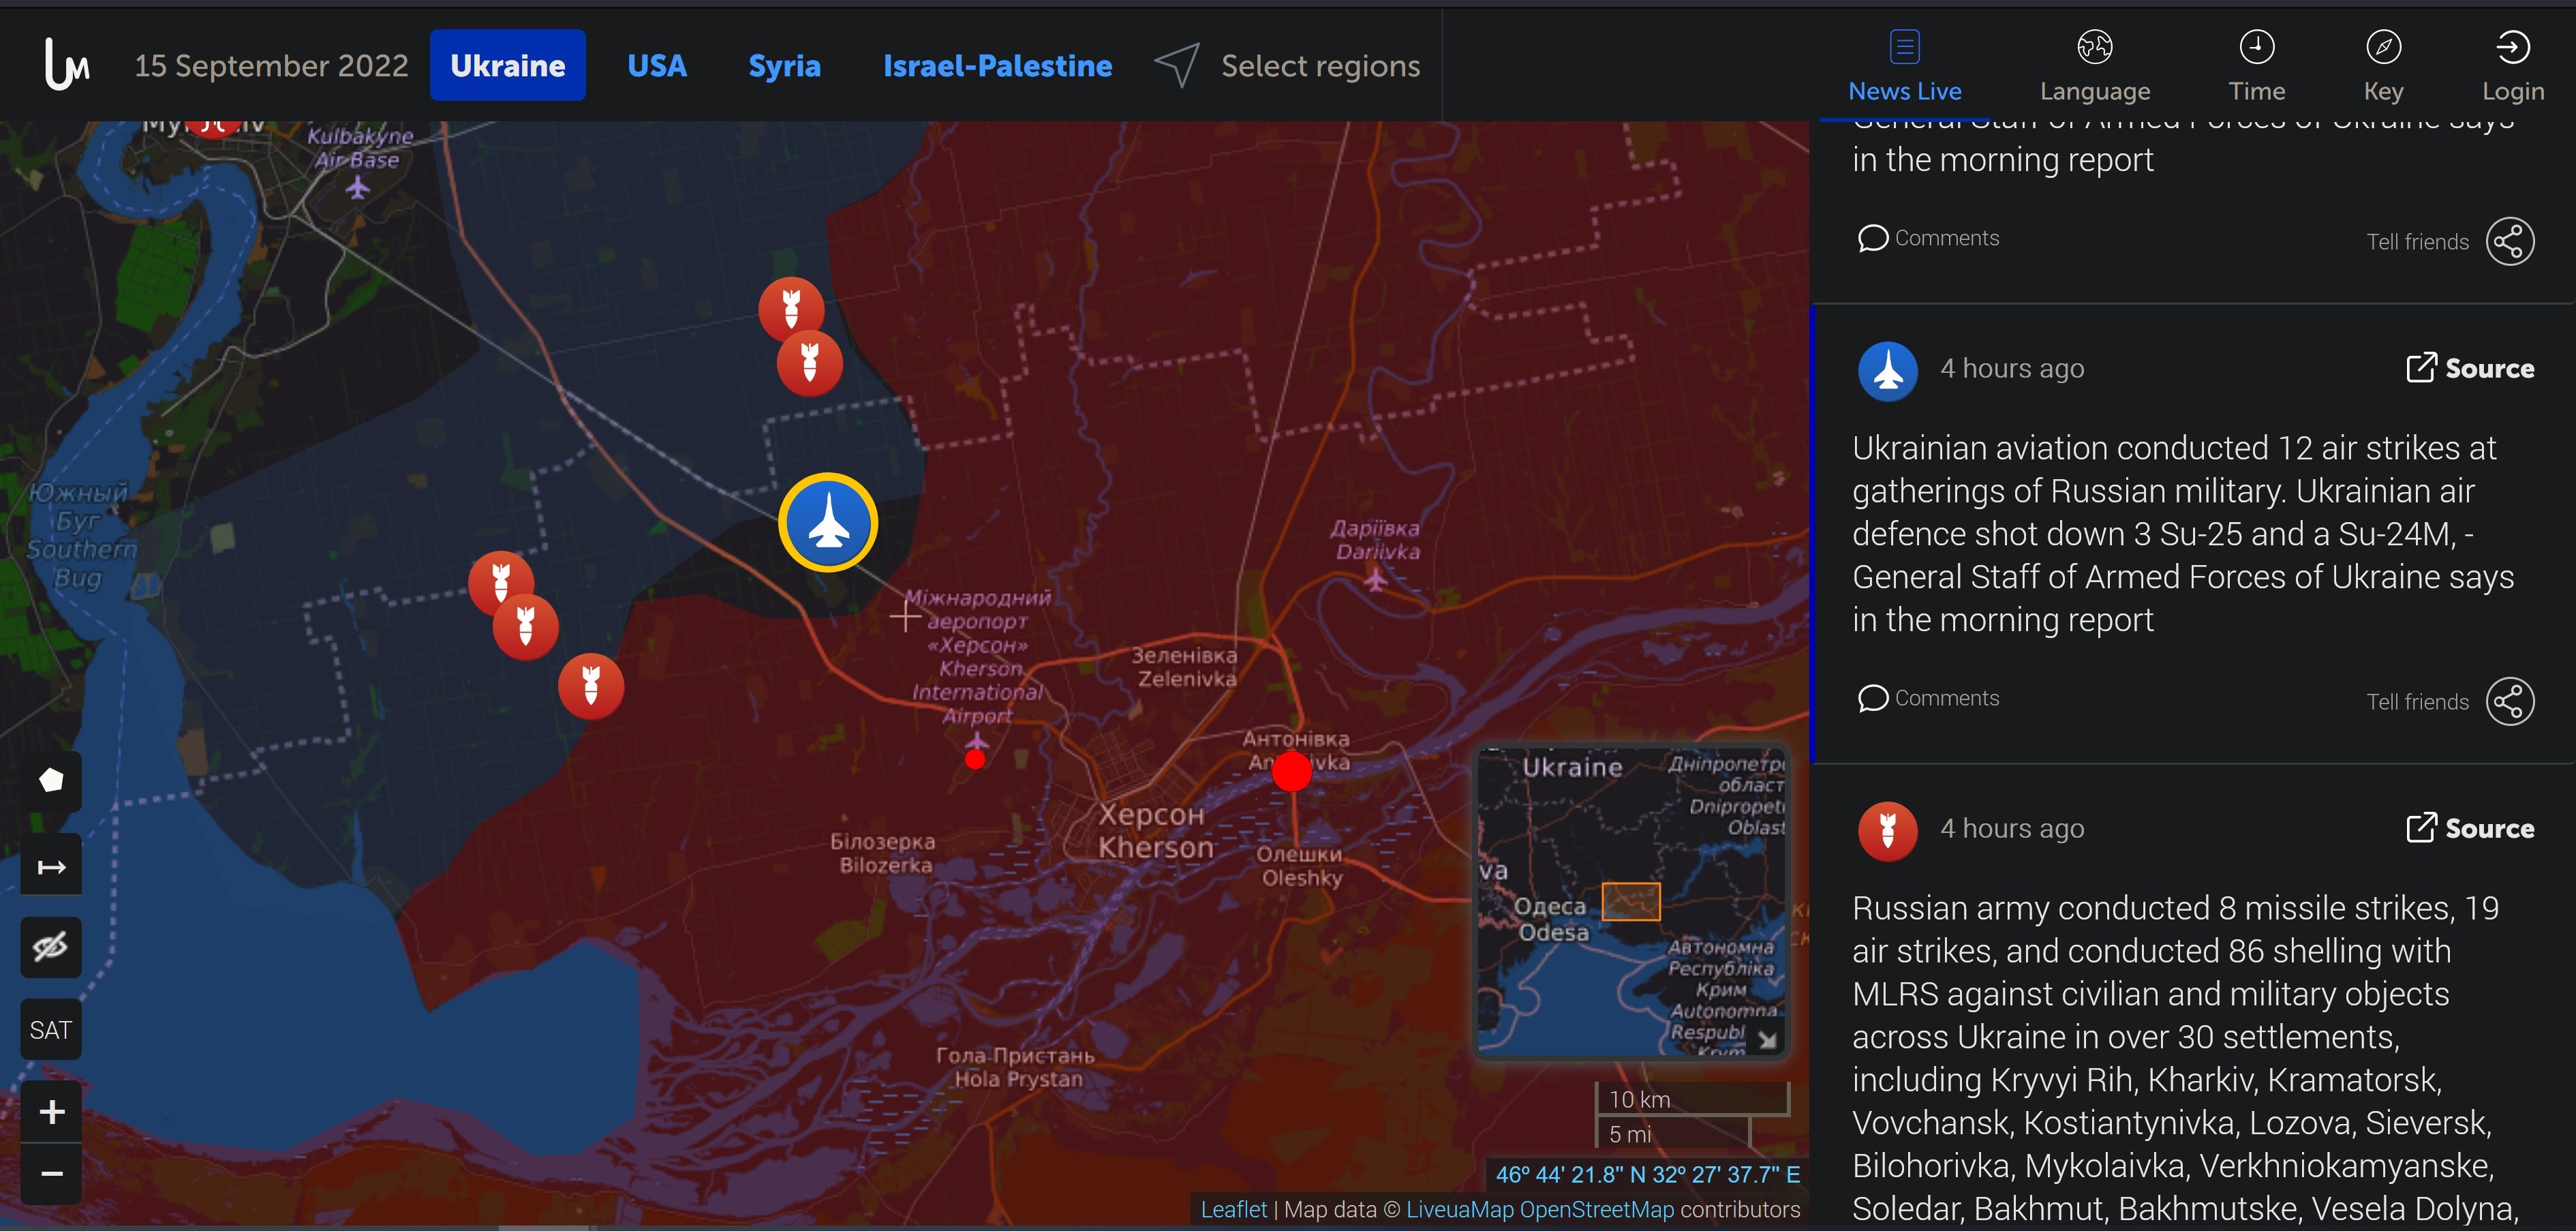This screenshot has height=1231, width=2576.
Task: Open the map Key legend
Action: click(x=2383, y=66)
